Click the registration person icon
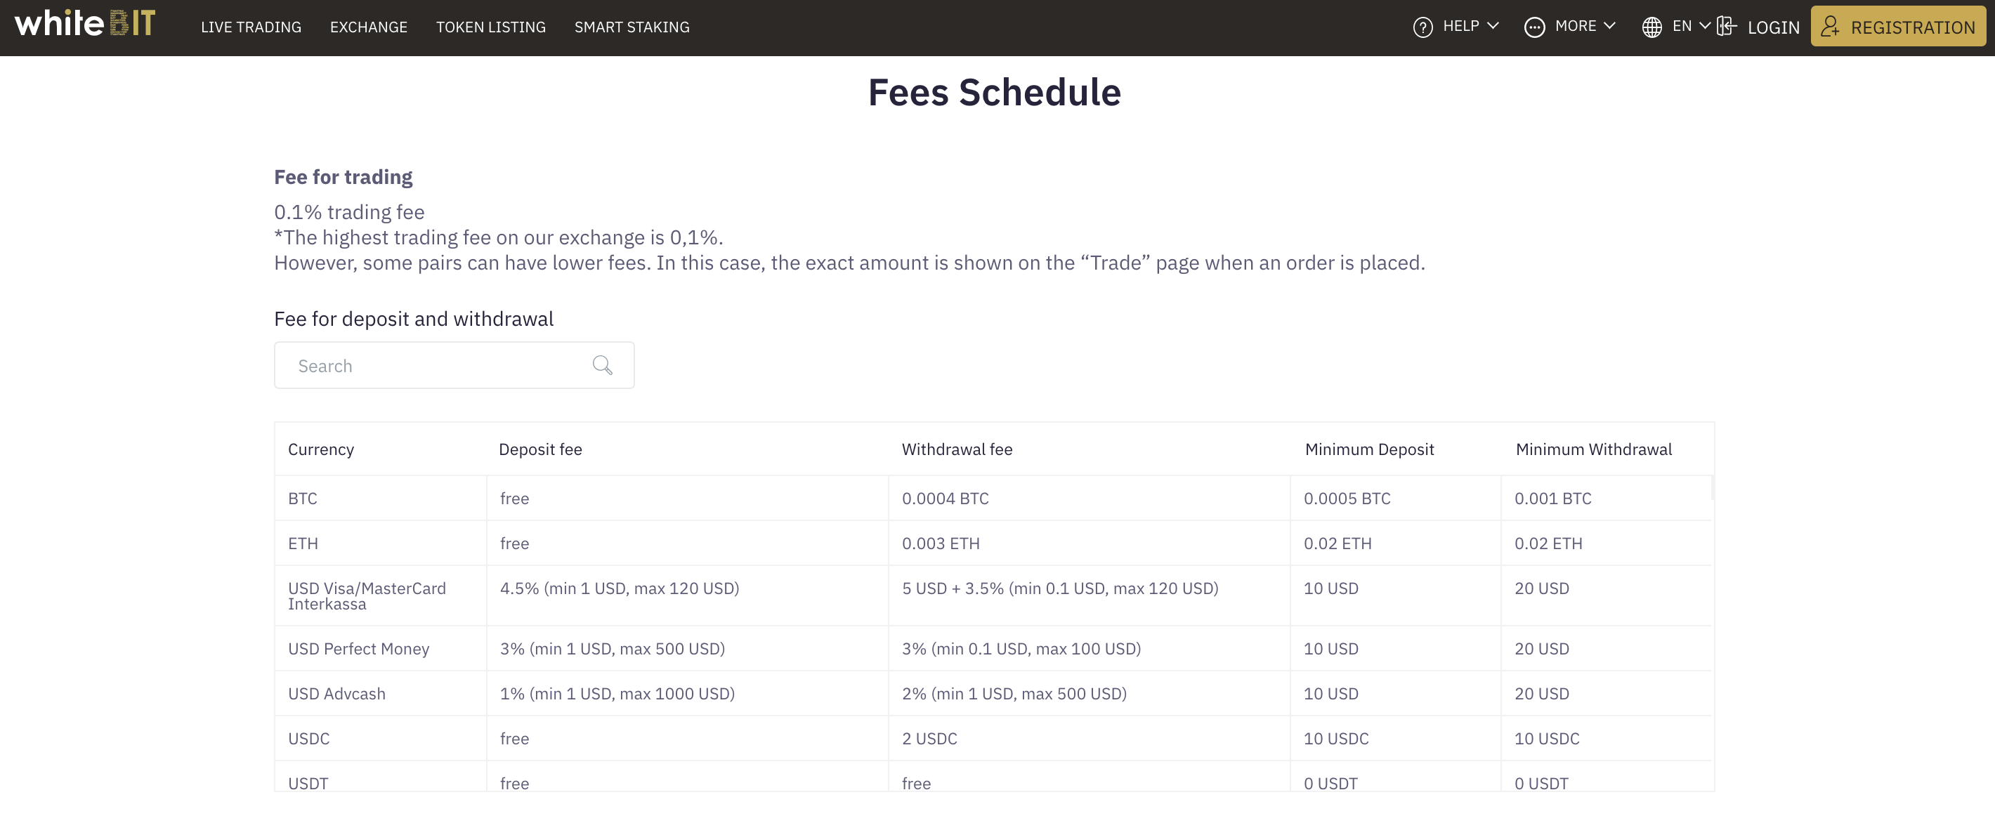The width and height of the screenshot is (1995, 823). click(x=1830, y=25)
